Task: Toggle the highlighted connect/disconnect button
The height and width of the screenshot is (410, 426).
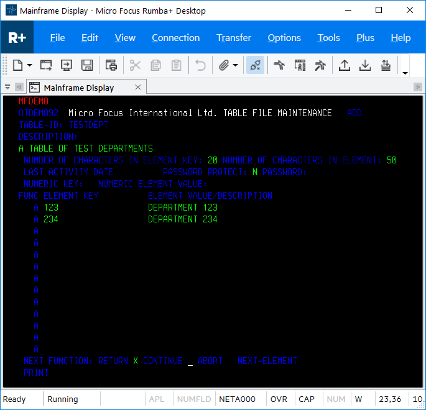Action: [x=255, y=65]
